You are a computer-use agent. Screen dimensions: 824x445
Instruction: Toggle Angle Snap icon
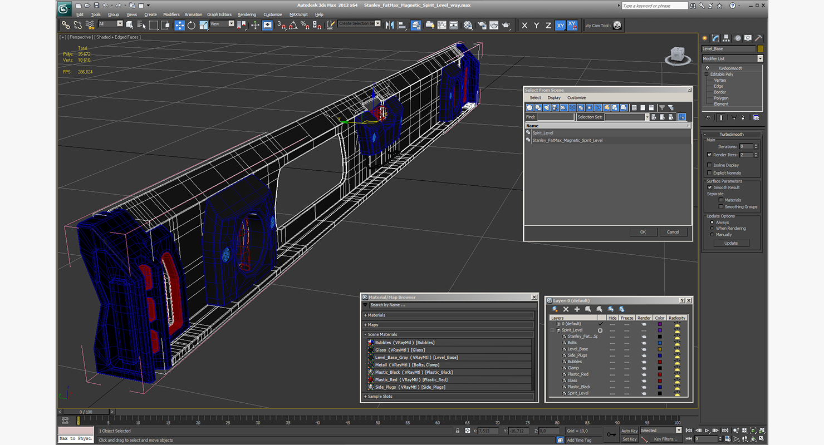[293, 25]
